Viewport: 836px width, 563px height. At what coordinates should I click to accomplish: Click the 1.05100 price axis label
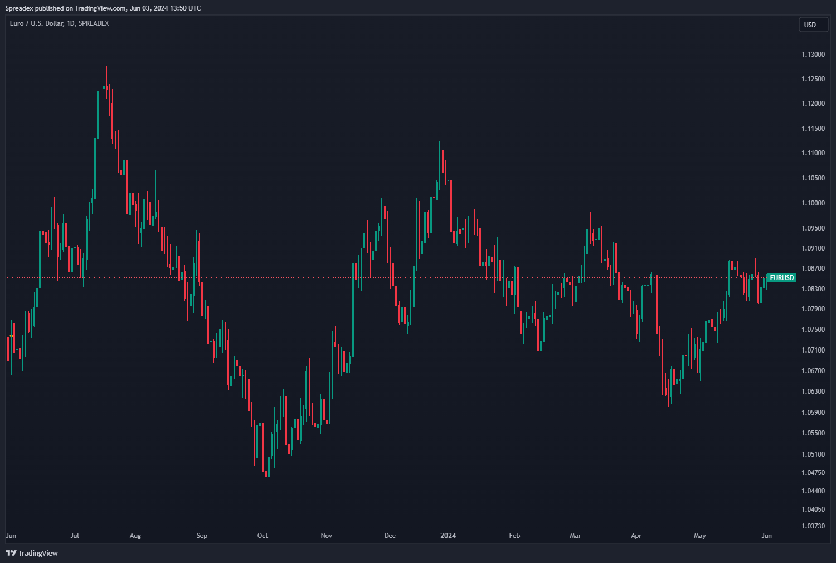tap(813, 454)
